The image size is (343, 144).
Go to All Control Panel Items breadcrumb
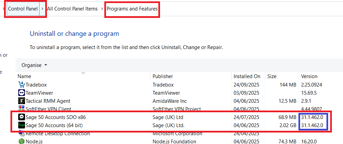[72, 9]
